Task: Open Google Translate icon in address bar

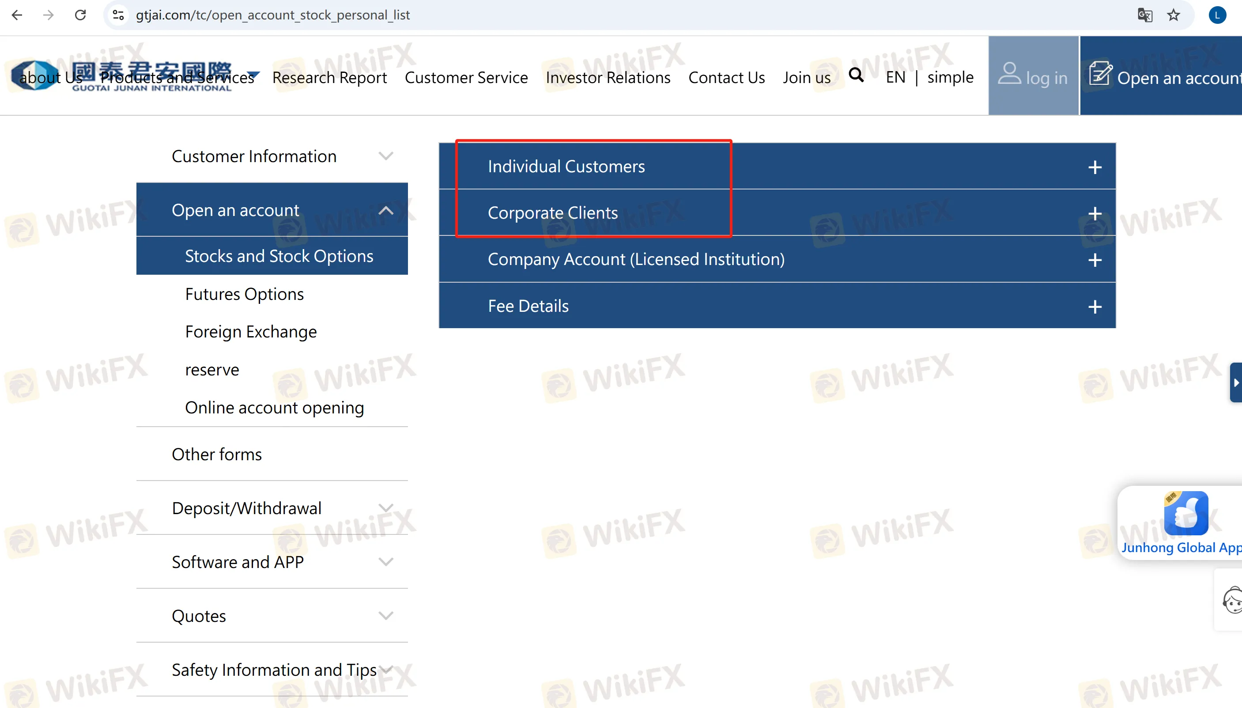Action: click(x=1145, y=15)
